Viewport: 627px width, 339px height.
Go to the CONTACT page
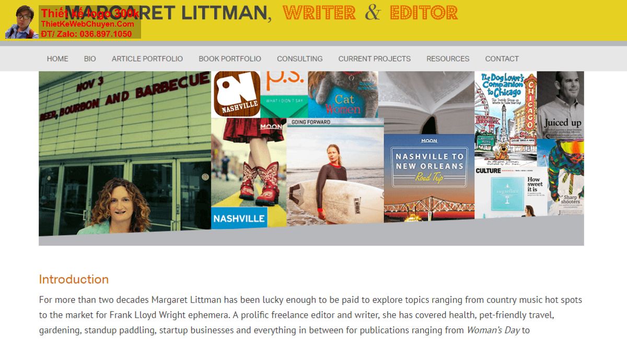502,59
